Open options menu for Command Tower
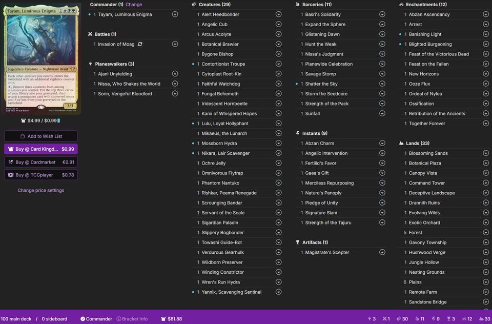This screenshot has width=492, height=324. pos(485,183)
